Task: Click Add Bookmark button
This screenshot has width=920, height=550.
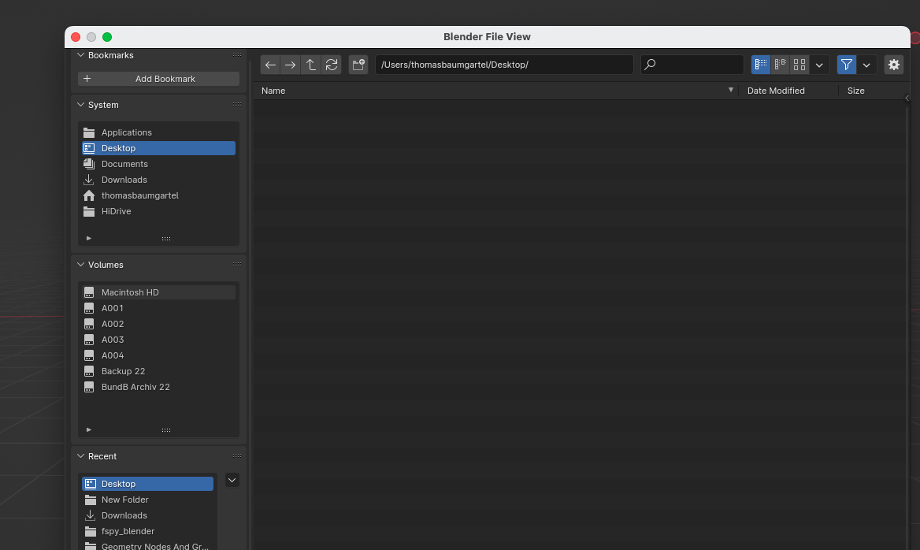Action: [x=158, y=79]
